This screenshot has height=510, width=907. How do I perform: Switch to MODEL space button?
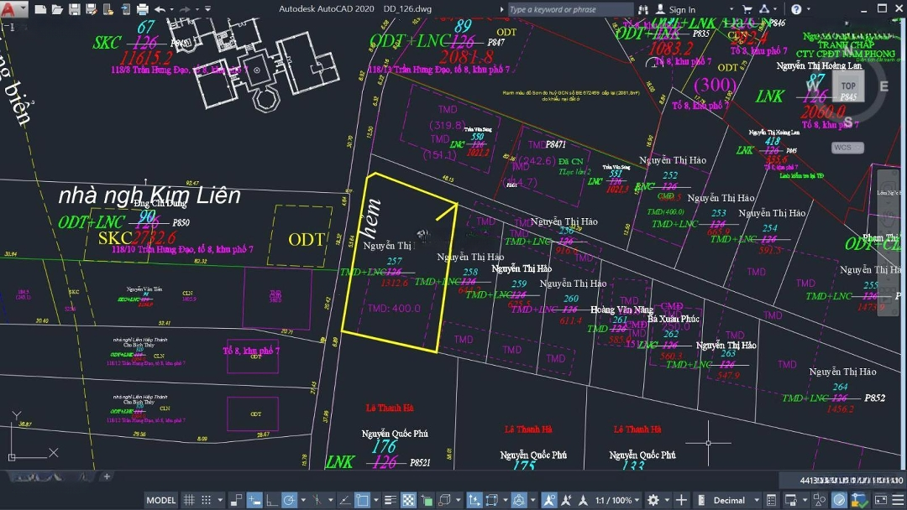click(x=160, y=500)
